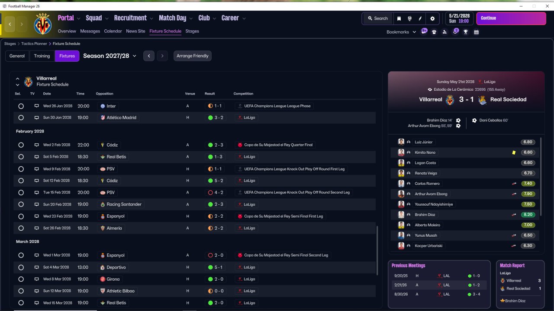The image size is (554, 311).
Task: Select the Espanyol 23 Feb fixture radio button
Action: tap(21, 216)
